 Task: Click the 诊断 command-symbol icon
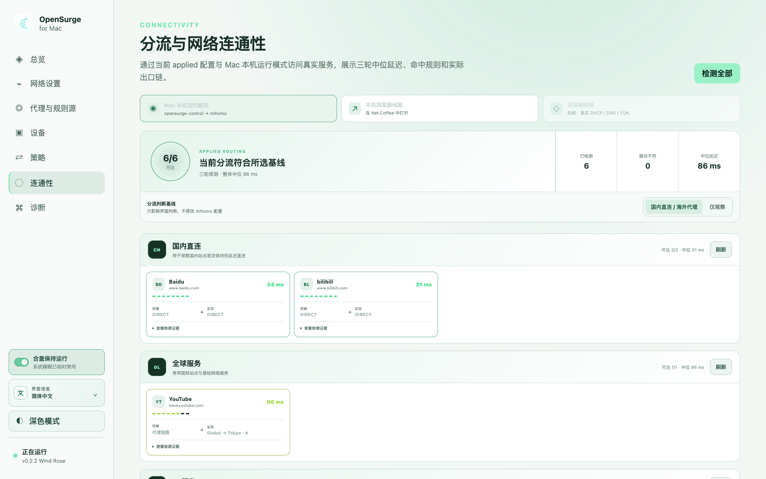click(x=19, y=207)
